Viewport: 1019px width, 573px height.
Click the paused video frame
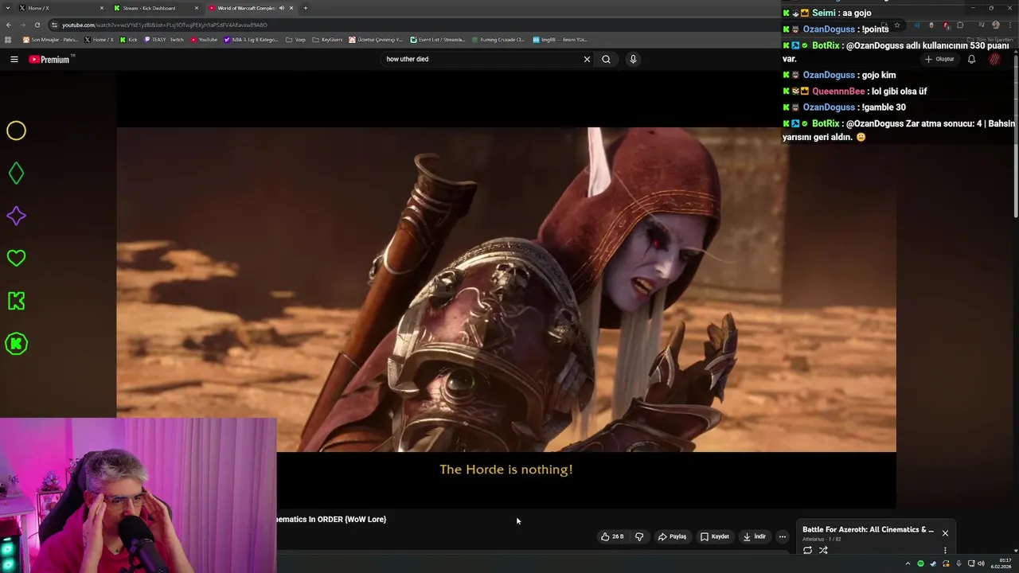[x=506, y=290]
